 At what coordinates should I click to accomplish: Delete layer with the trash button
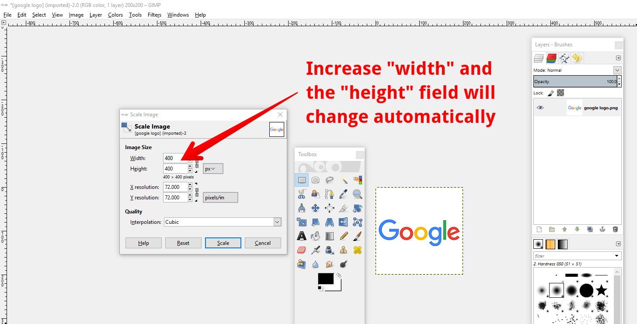tap(615, 229)
